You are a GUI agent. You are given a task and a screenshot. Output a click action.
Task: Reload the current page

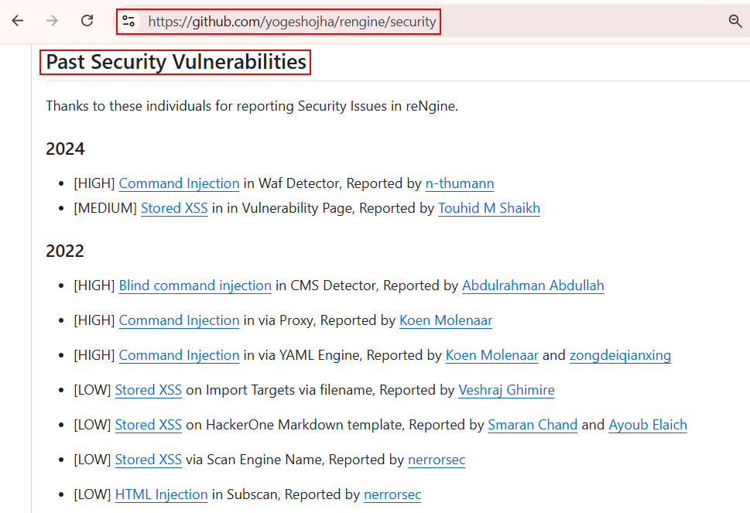coord(87,21)
